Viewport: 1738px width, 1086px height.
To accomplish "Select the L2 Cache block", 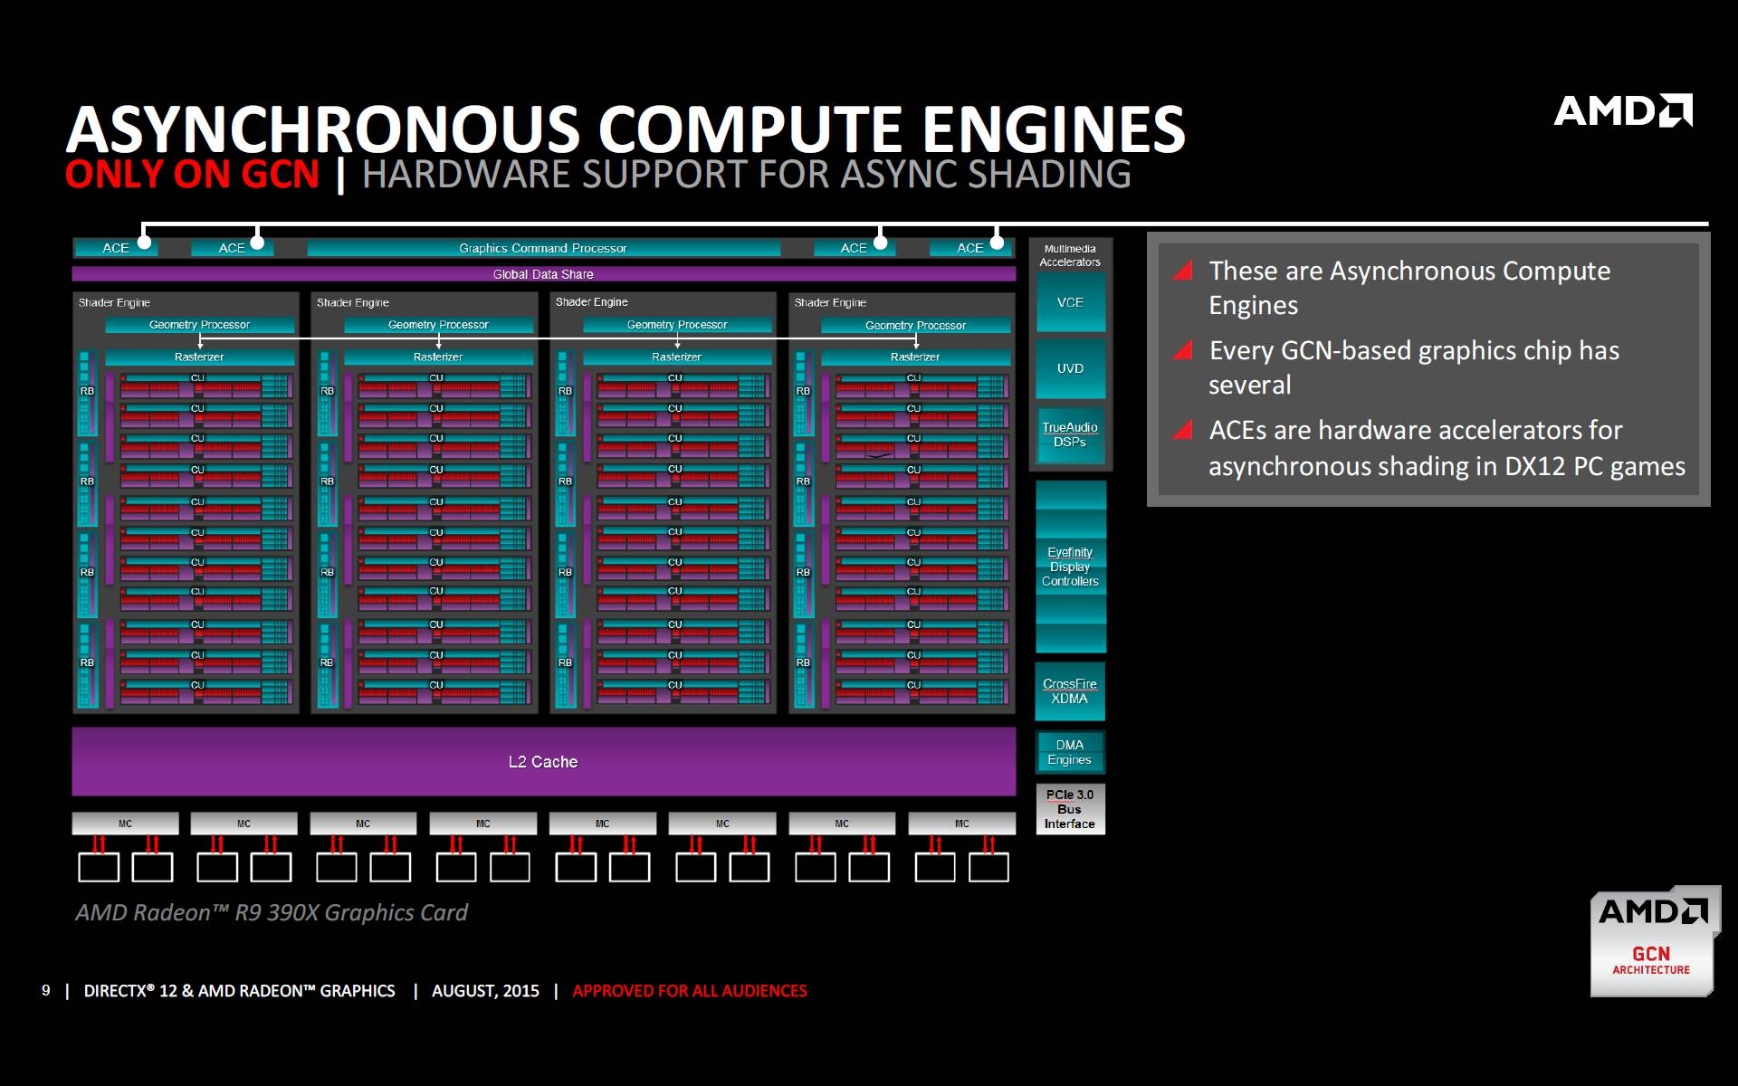I will point(543,762).
